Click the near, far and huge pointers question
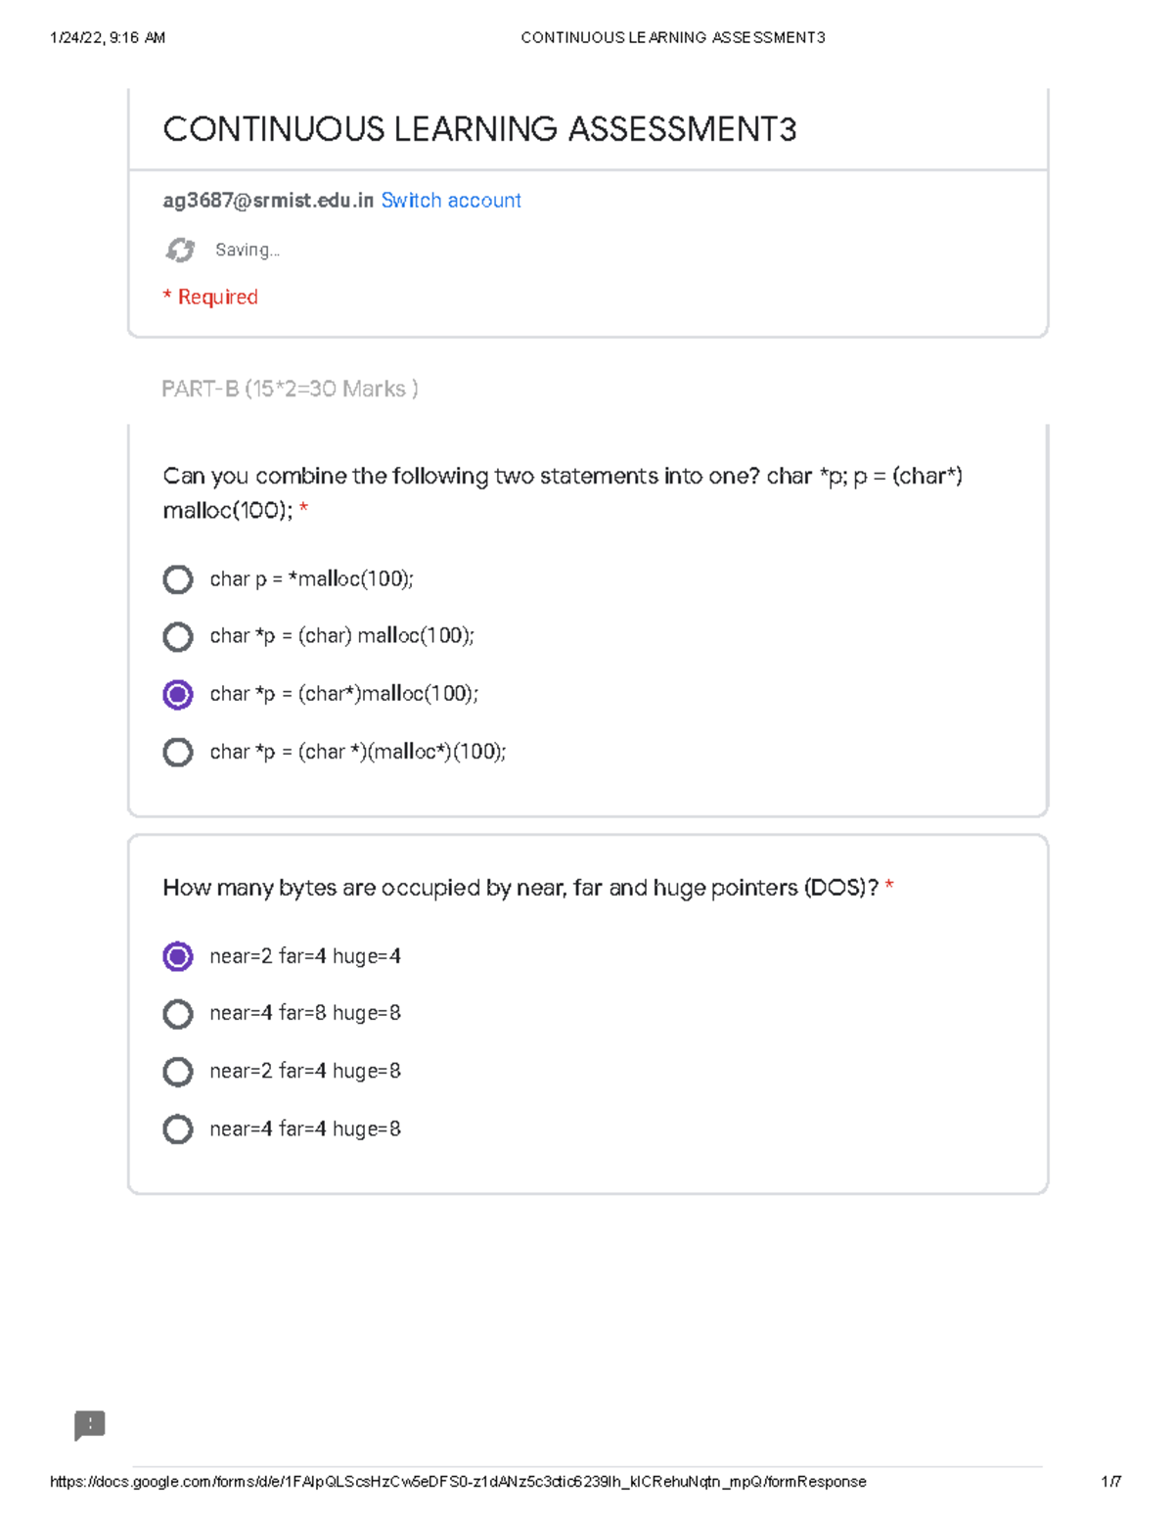This screenshot has height=1520, width=1174. [520, 888]
